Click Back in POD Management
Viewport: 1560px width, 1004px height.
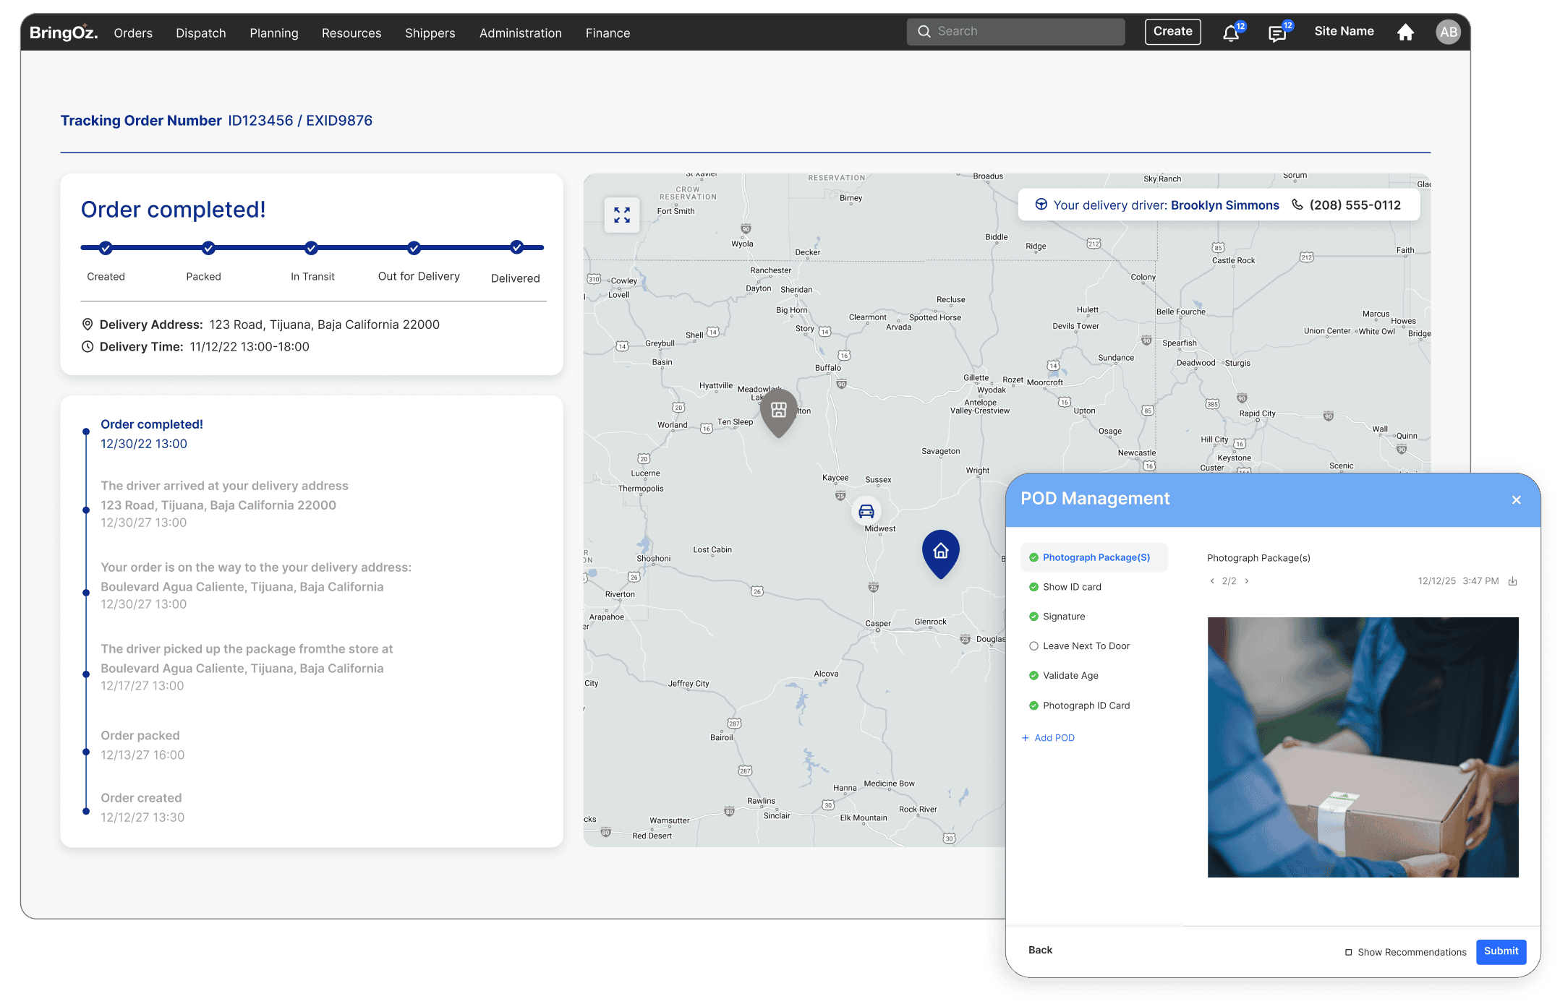click(x=1040, y=950)
